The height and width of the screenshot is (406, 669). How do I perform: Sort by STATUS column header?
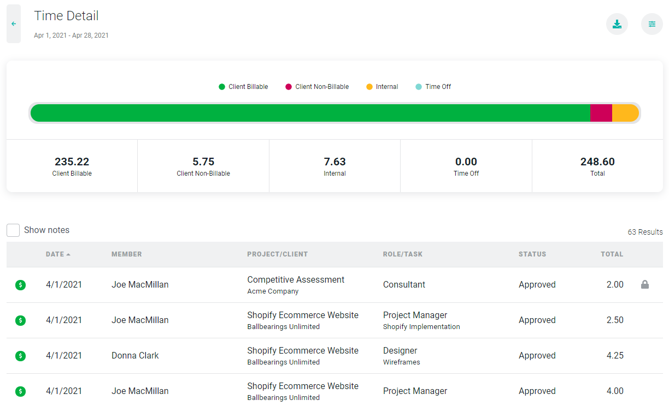(x=532, y=254)
